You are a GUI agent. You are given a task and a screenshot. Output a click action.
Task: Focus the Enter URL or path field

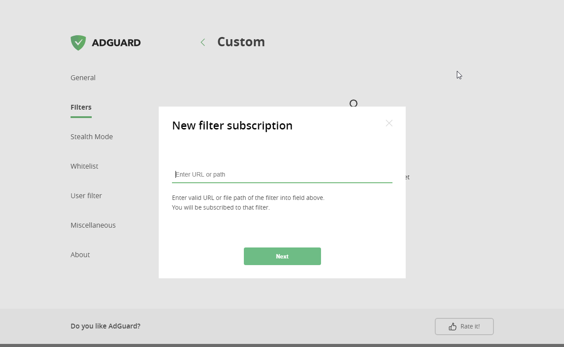coord(282,174)
